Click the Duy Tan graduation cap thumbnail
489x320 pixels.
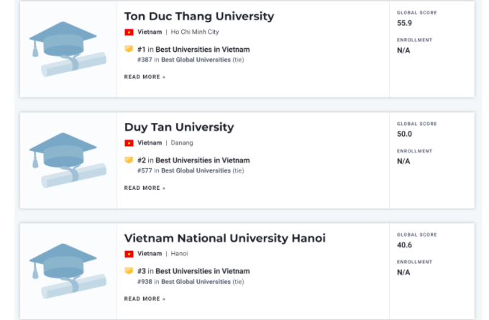click(x=68, y=160)
